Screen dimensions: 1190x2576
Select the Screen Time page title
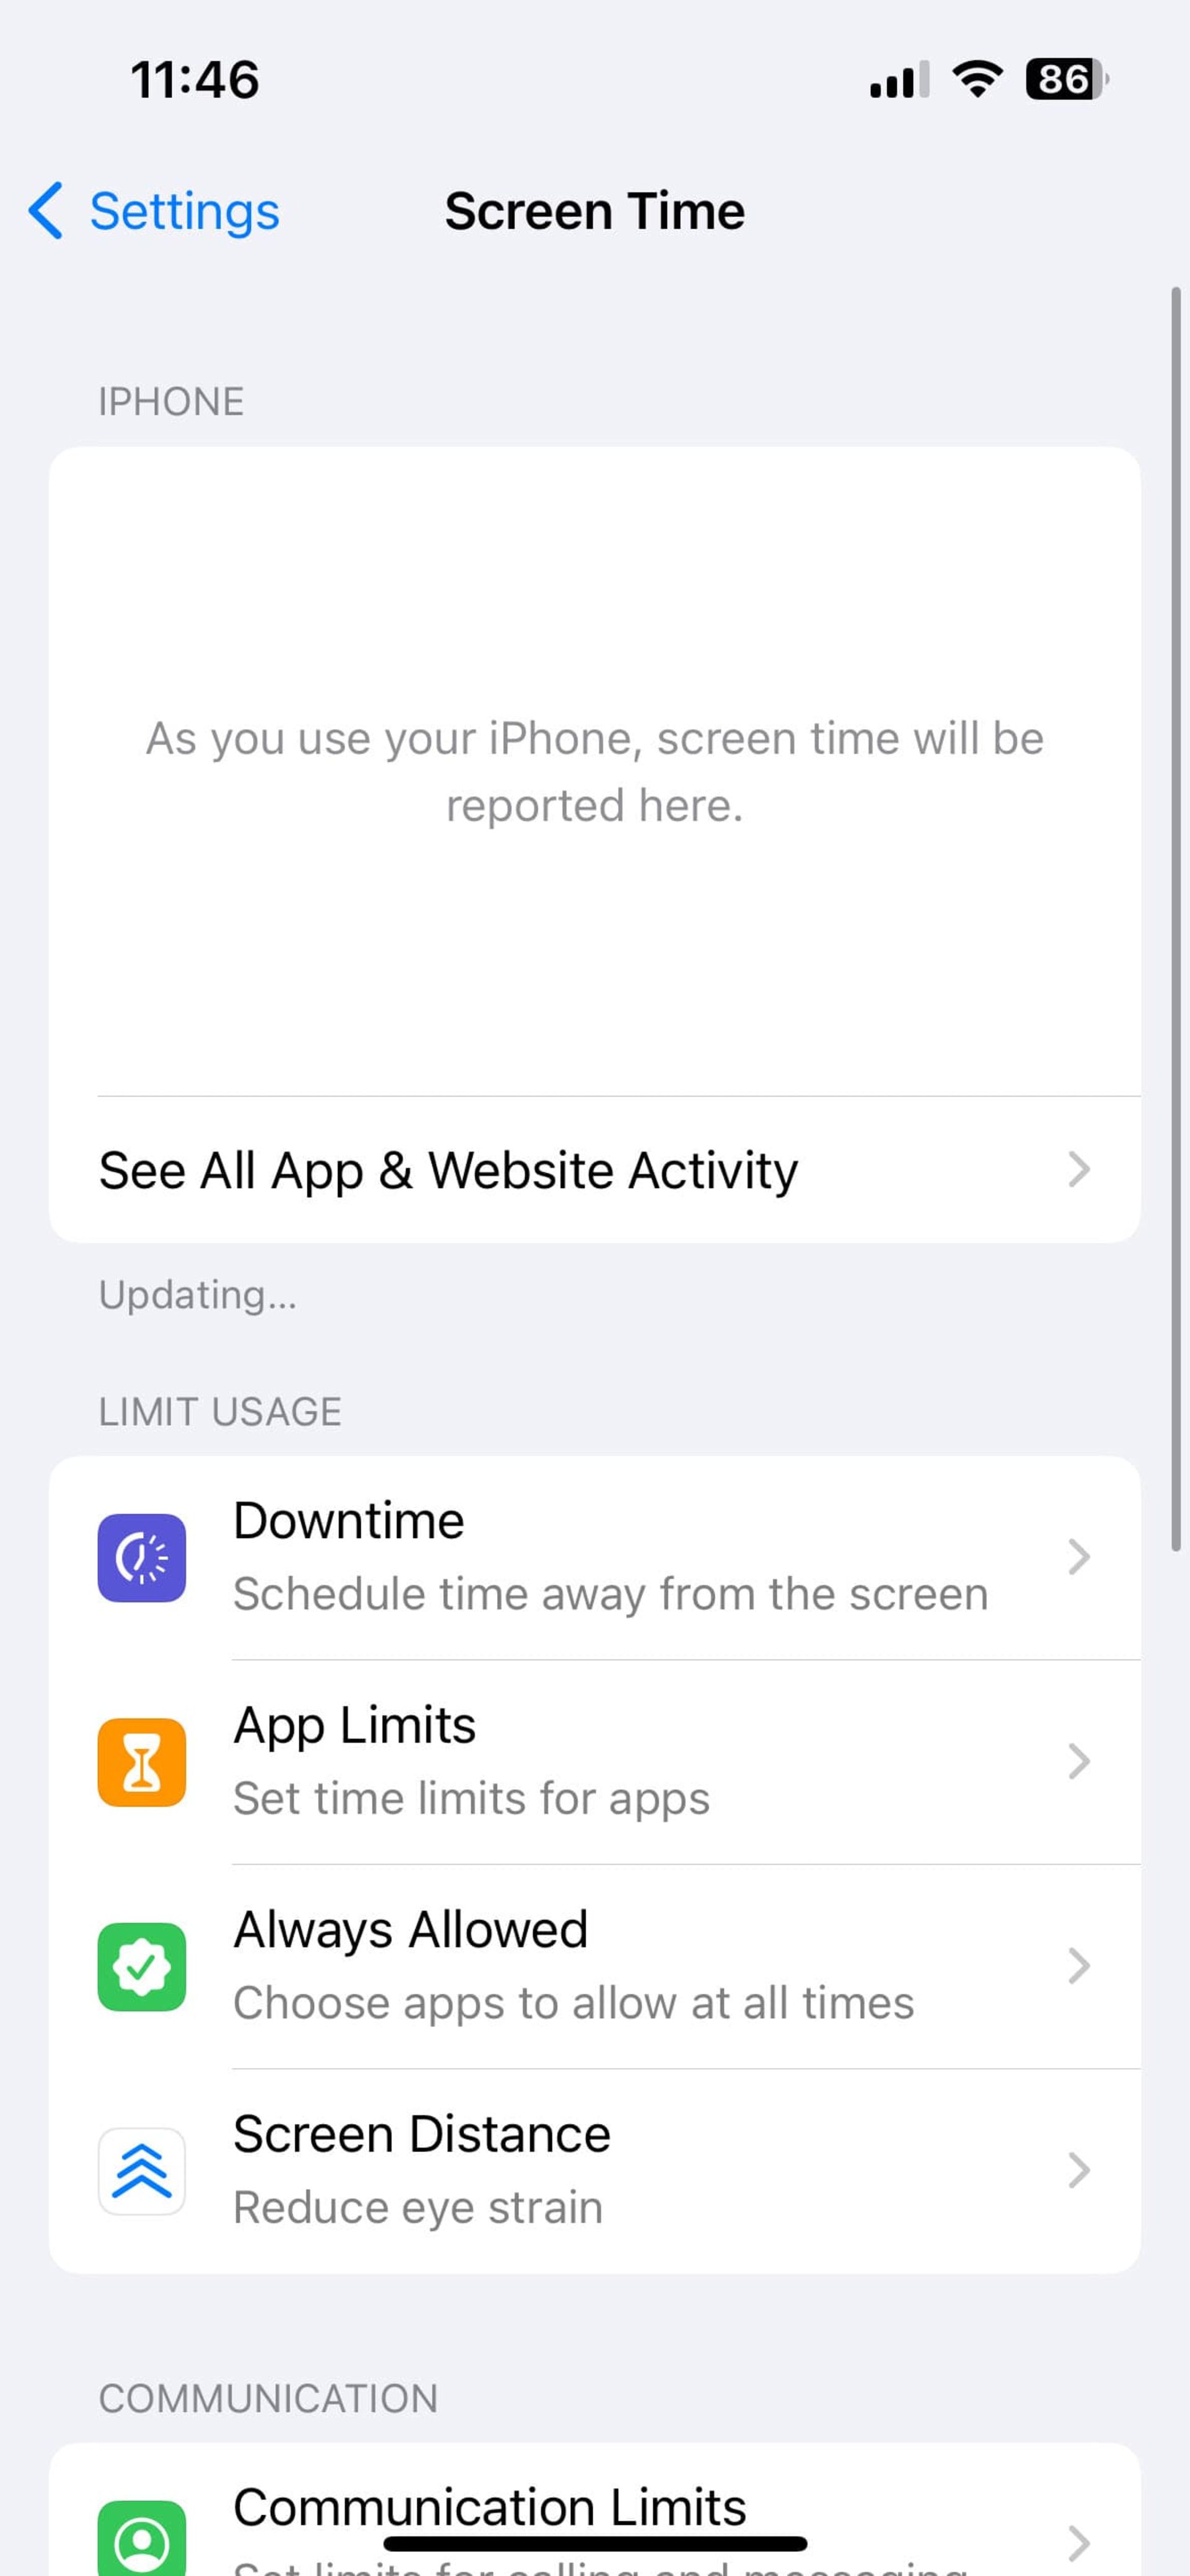[x=594, y=210]
